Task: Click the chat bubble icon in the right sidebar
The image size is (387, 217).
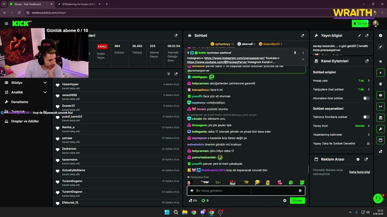Action: (x=380, y=95)
